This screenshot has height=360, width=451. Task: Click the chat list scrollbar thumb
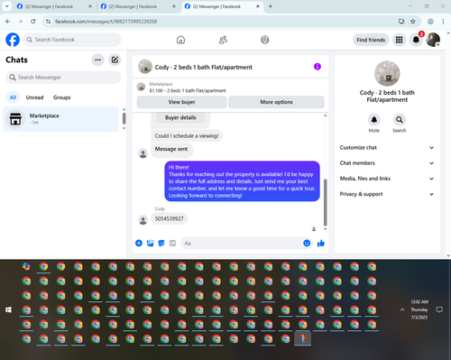pyautogui.click(x=124, y=118)
